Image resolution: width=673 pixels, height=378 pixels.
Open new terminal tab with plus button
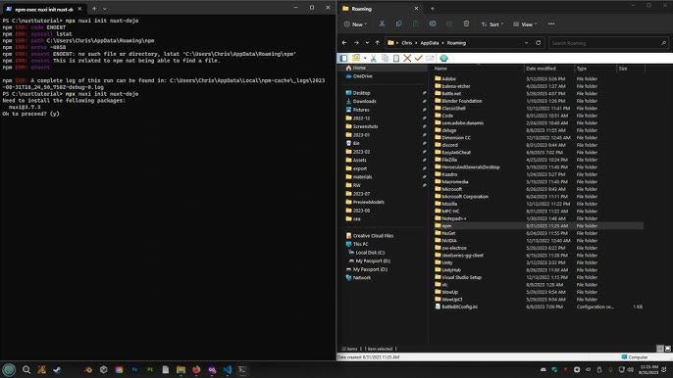tap(94, 9)
